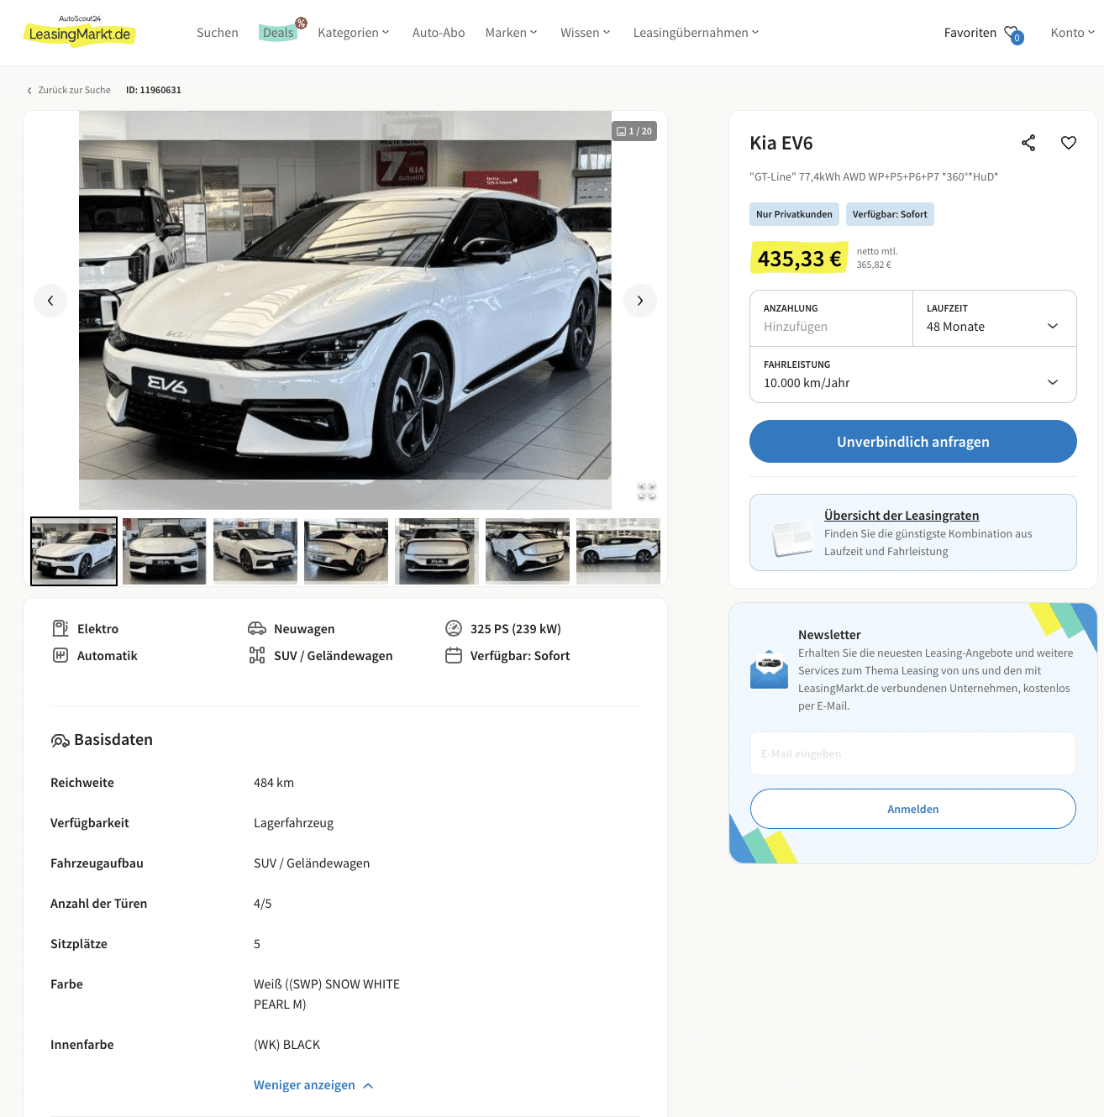Image resolution: width=1104 pixels, height=1117 pixels.
Task: Collapse details via Weniger anzeigen
Action: [313, 1085]
